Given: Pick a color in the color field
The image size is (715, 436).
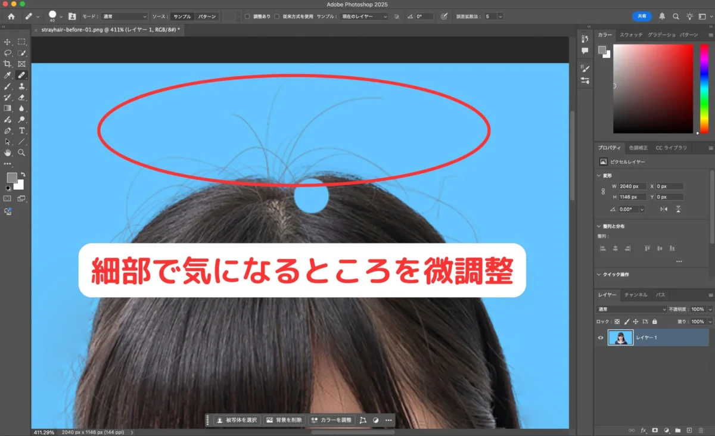Looking at the screenshot, I should [x=653, y=89].
